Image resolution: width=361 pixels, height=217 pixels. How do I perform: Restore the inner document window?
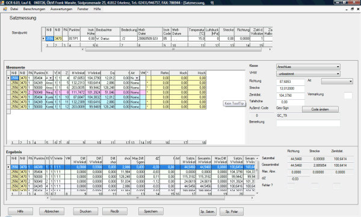(x=352, y=9)
